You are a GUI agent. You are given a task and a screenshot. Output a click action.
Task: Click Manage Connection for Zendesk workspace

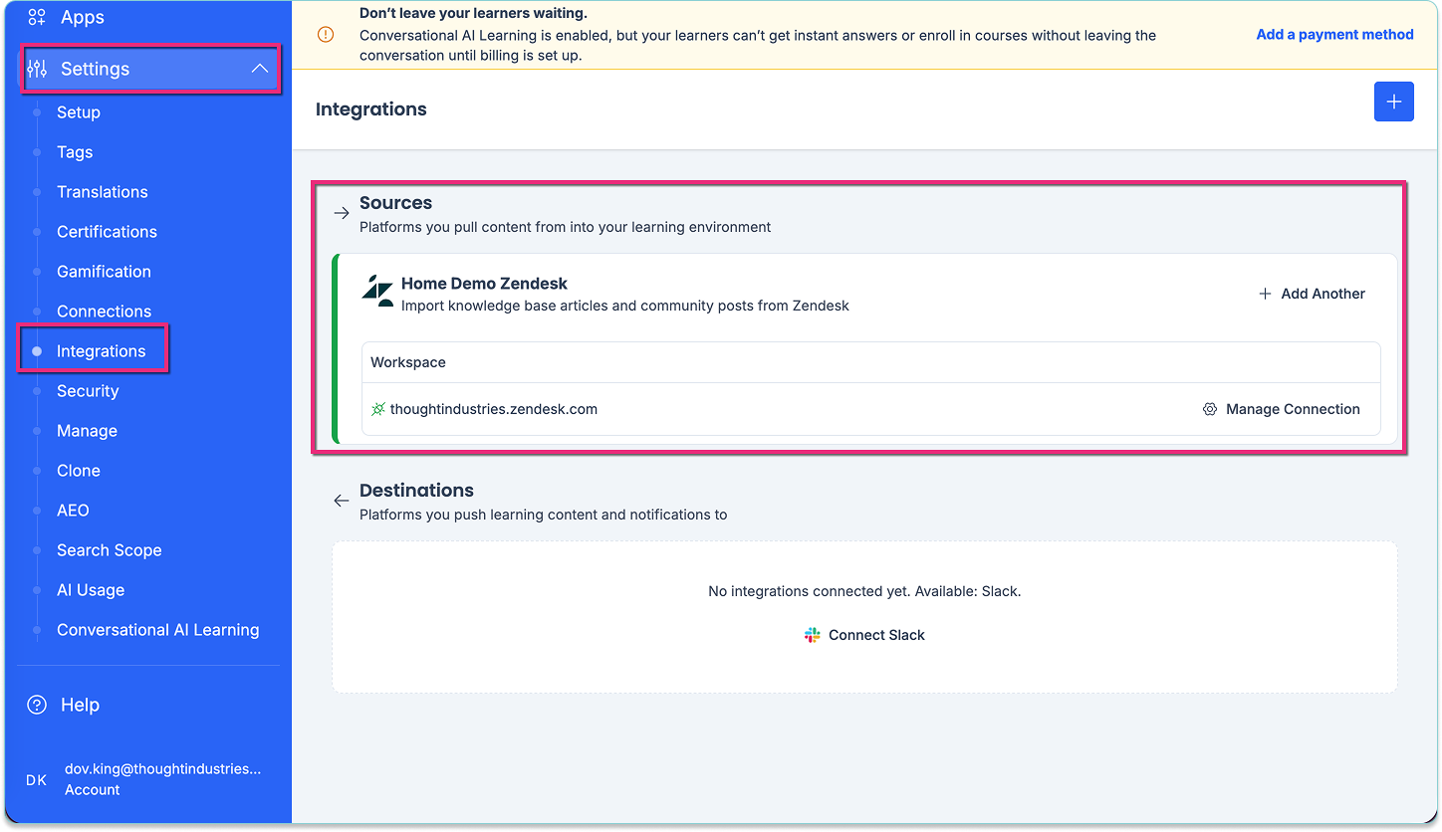point(1281,409)
